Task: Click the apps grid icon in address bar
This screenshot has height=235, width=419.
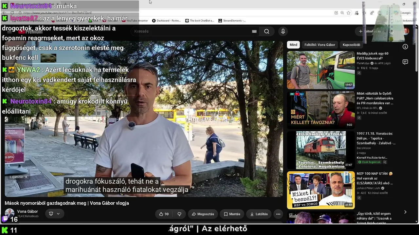Action: point(336,13)
